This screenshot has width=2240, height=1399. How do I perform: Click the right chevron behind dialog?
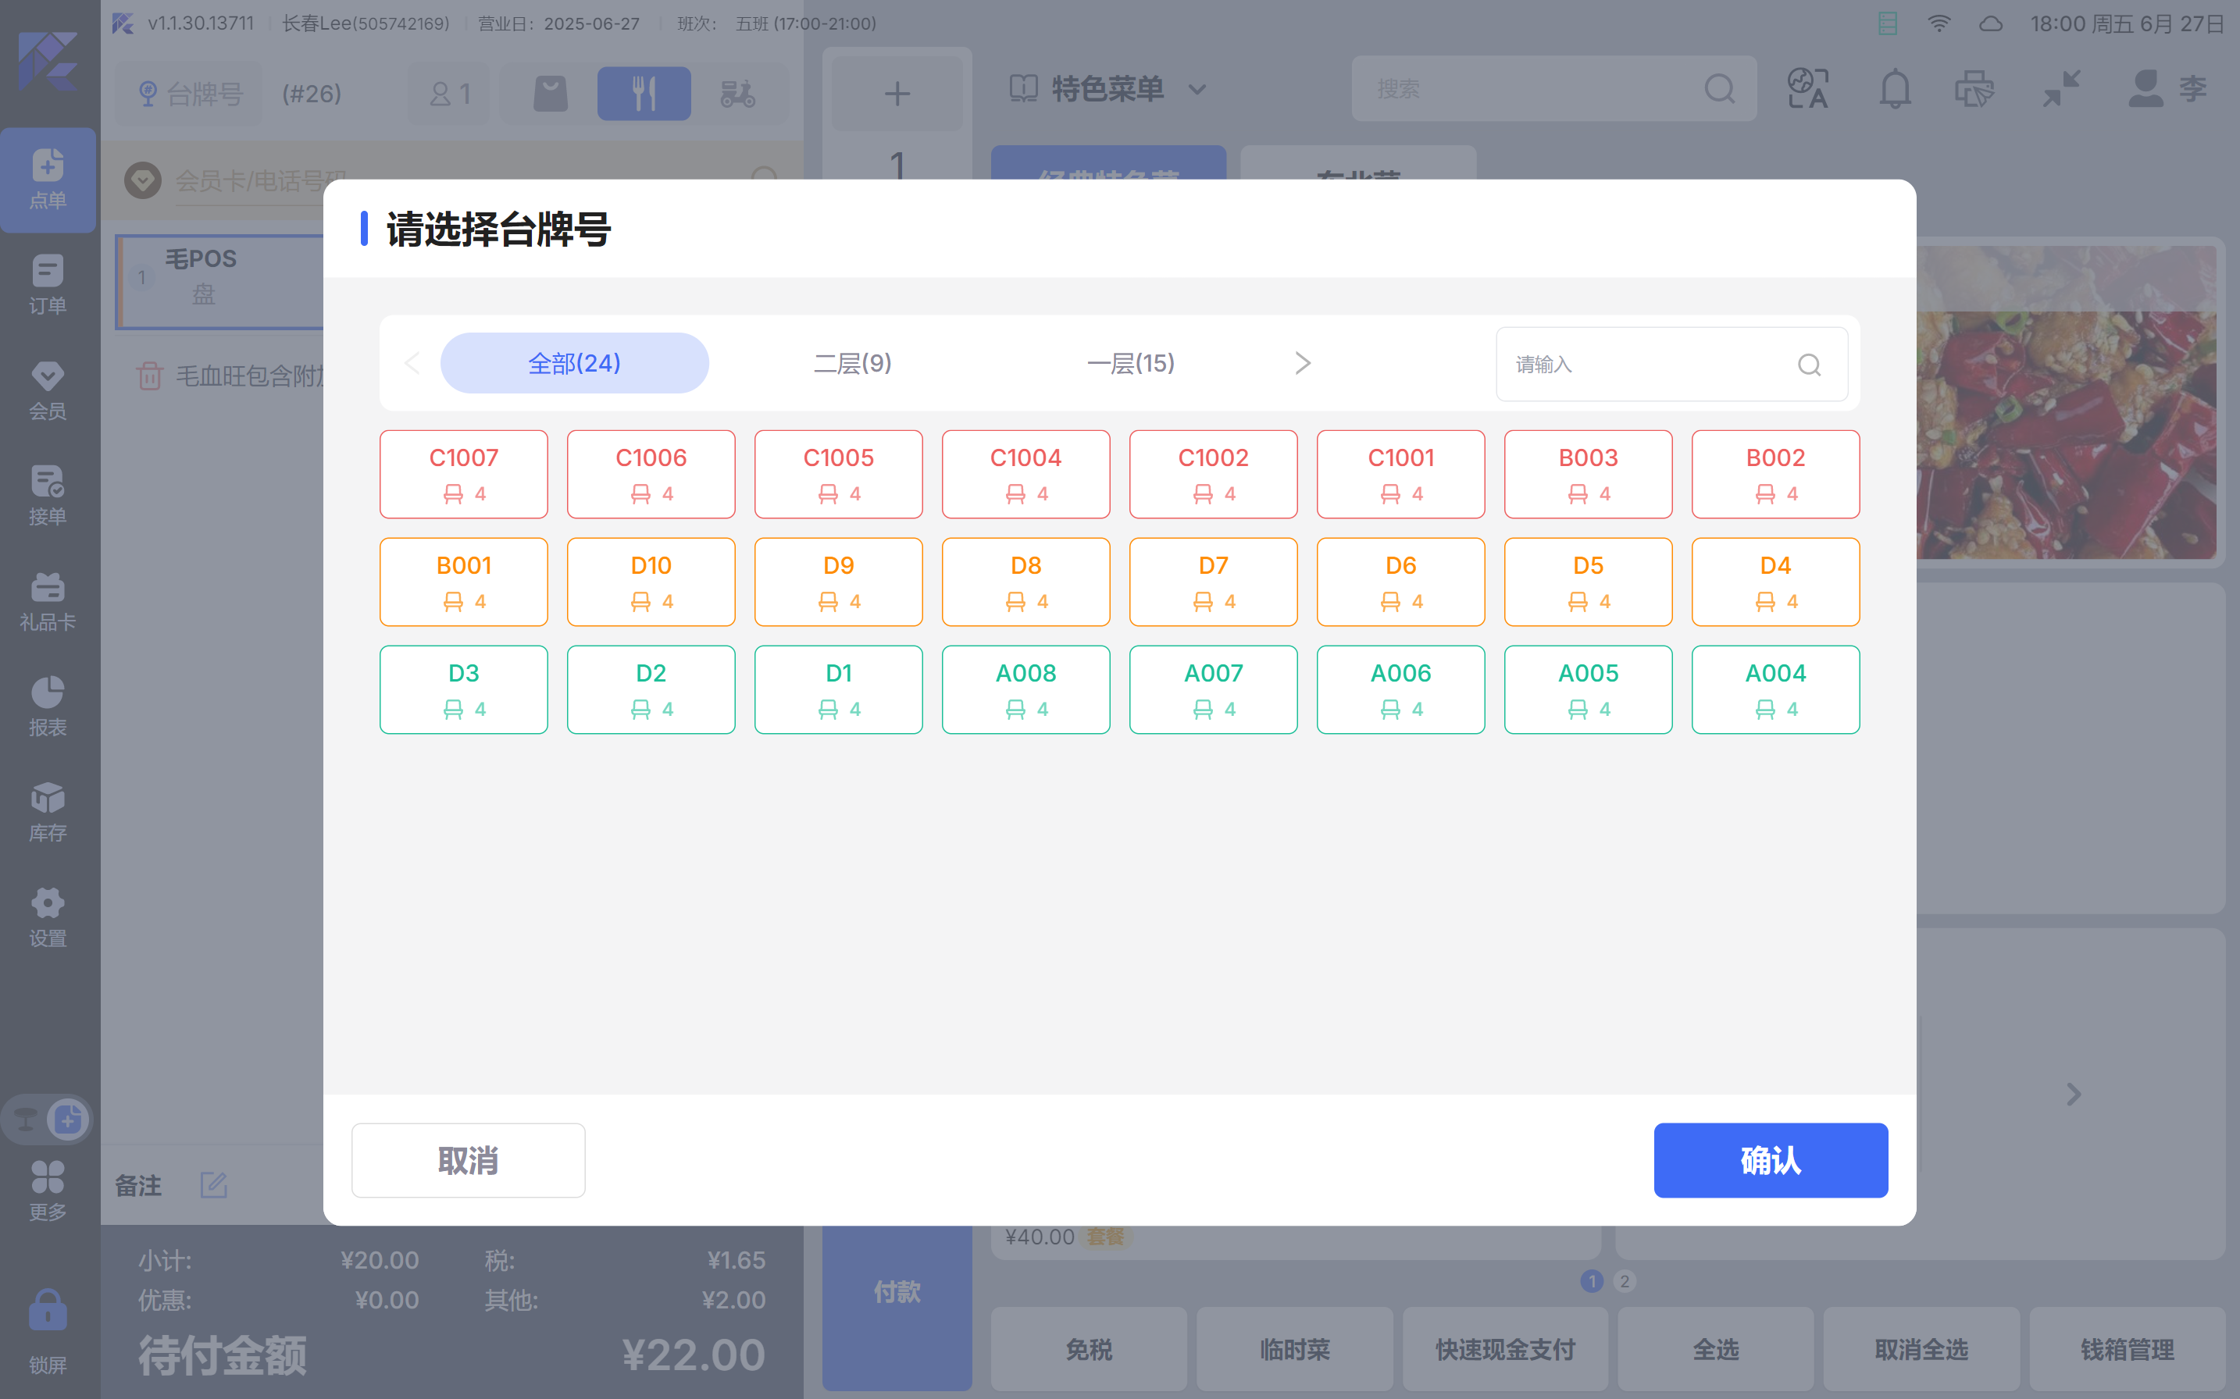click(x=2074, y=1095)
